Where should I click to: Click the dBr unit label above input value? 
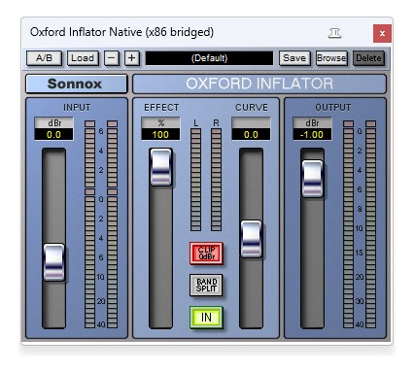coord(53,123)
